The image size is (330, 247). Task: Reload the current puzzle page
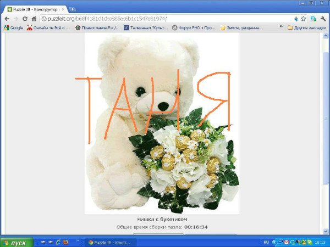coord(25,18)
